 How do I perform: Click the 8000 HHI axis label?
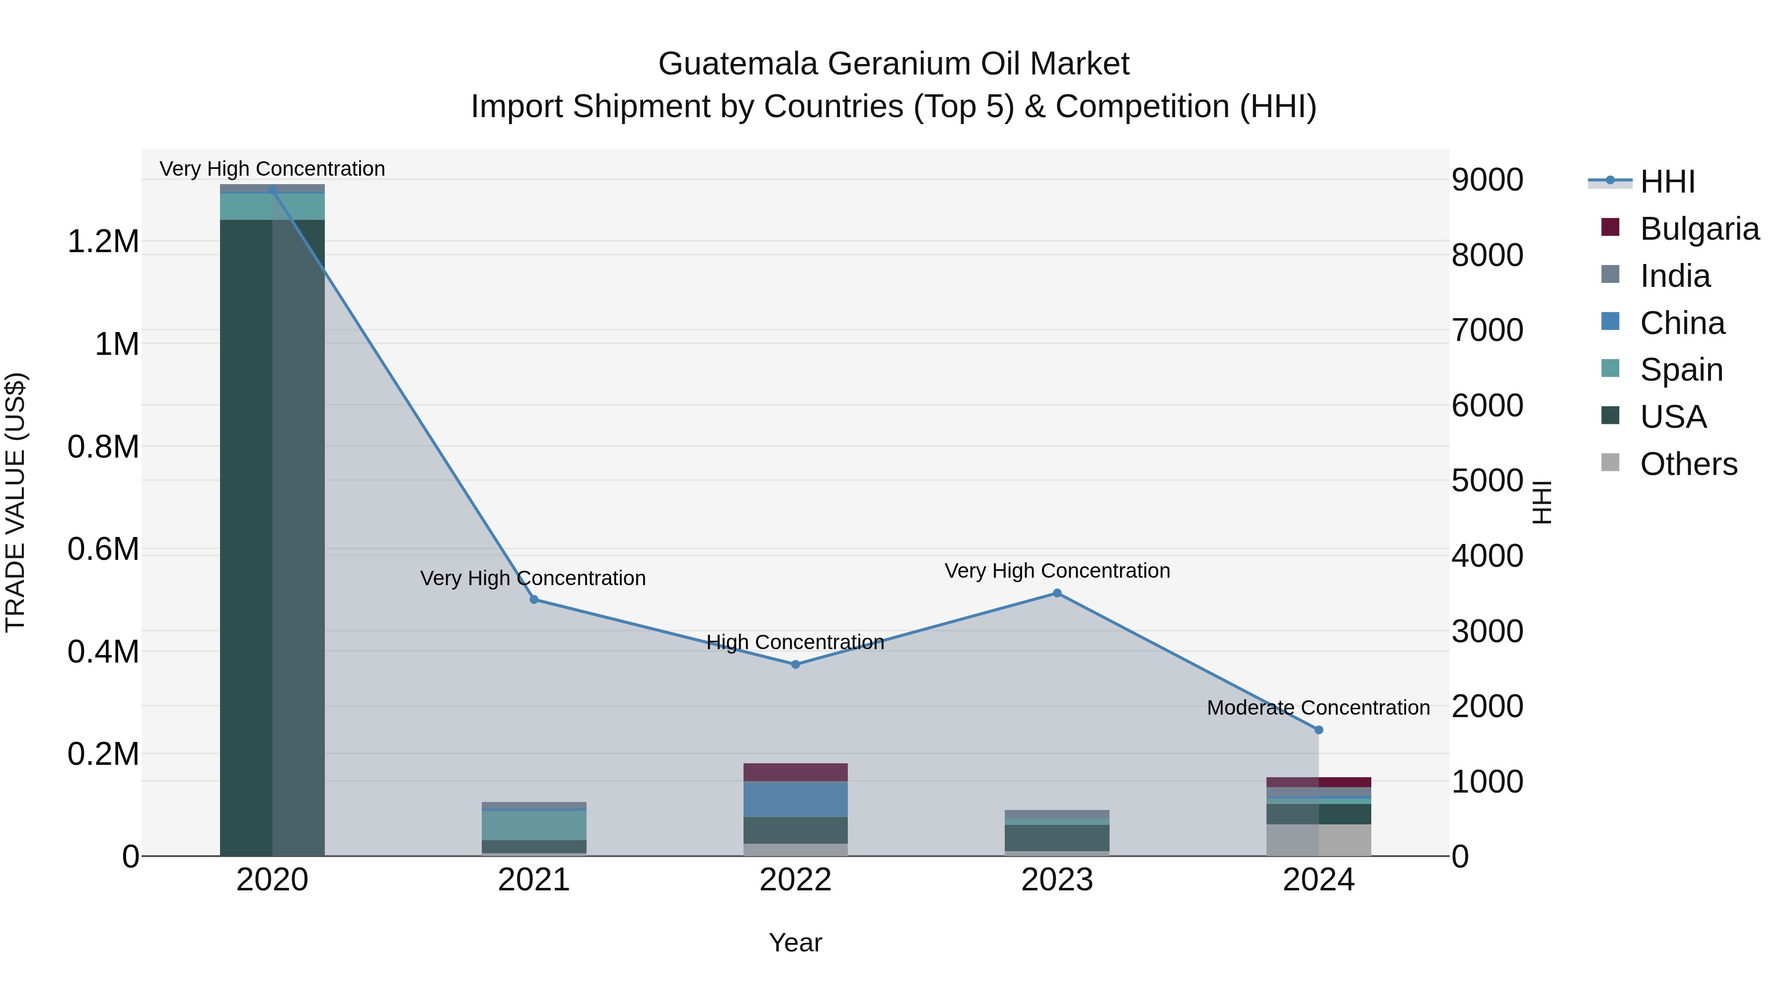click(x=1488, y=255)
